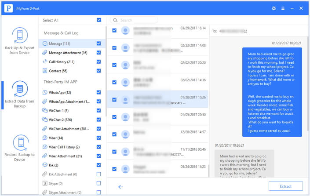Click avatar of 12/08/2016 14:57 conversation

(x=125, y=134)
